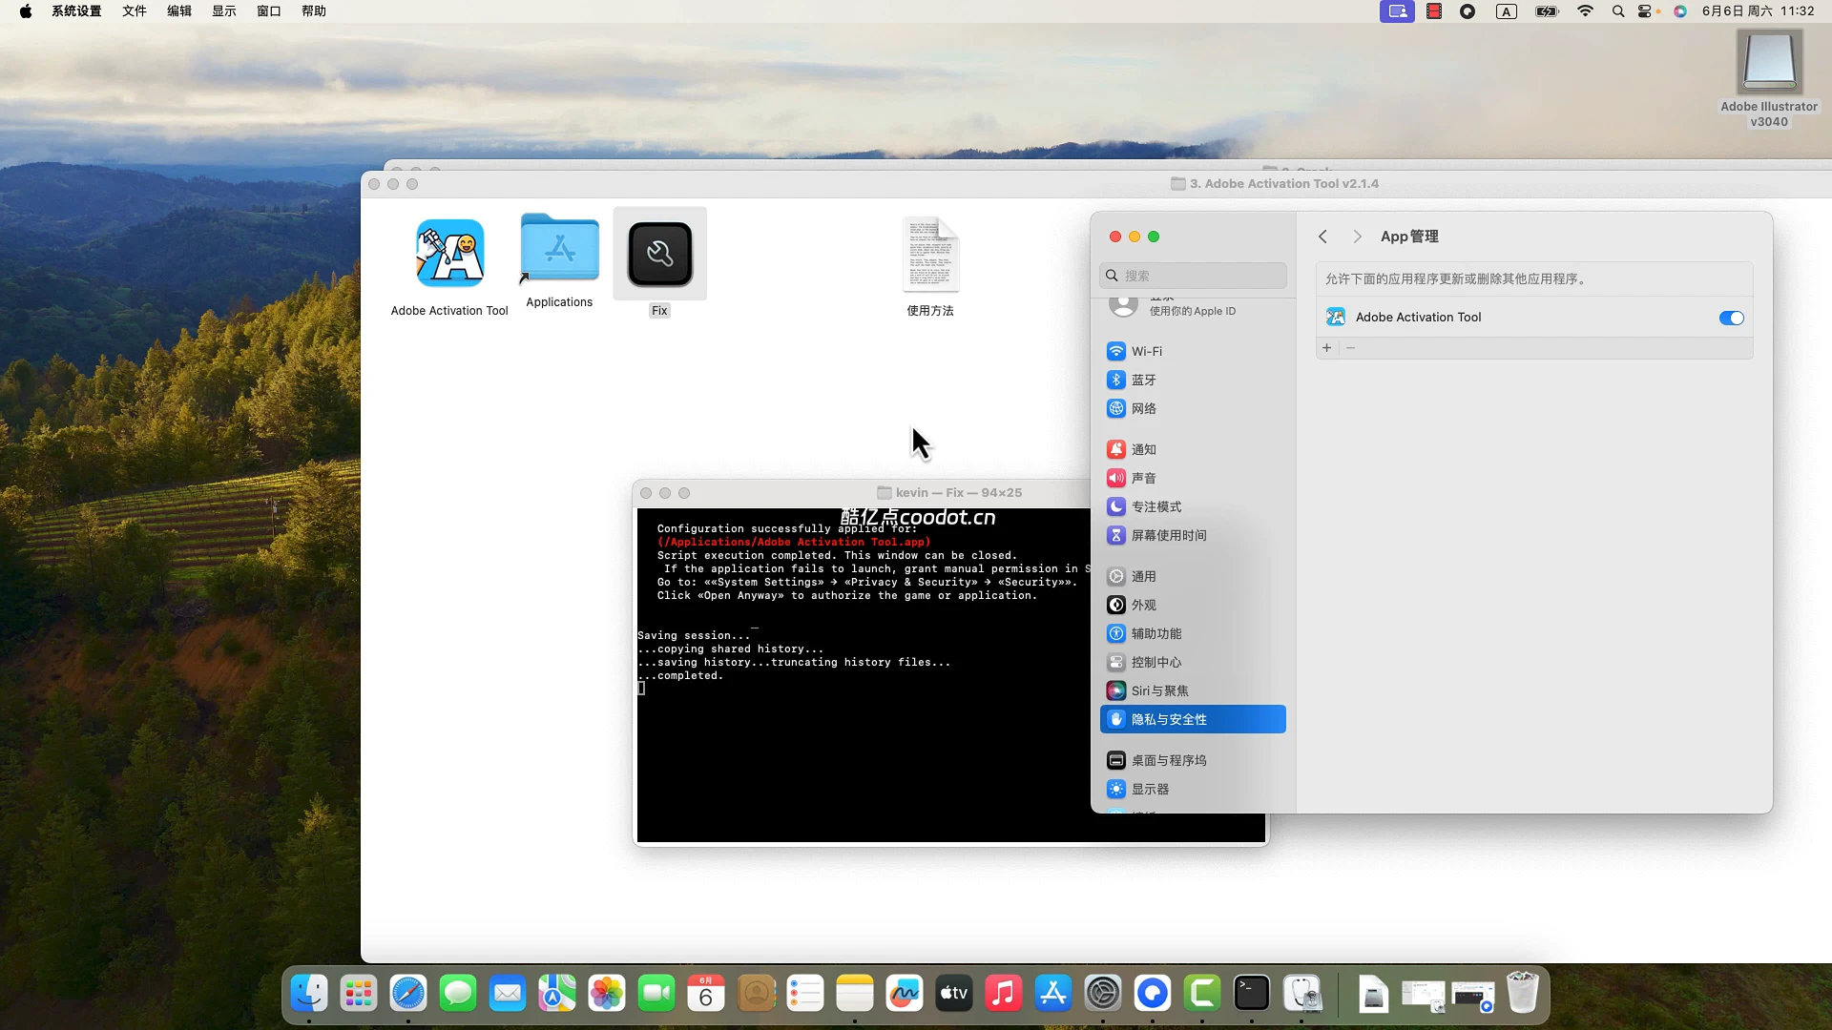The width and height of the screenshot is (1832, 1030).
Task: Open Photos from the Dock
Action: pos(607,994)
